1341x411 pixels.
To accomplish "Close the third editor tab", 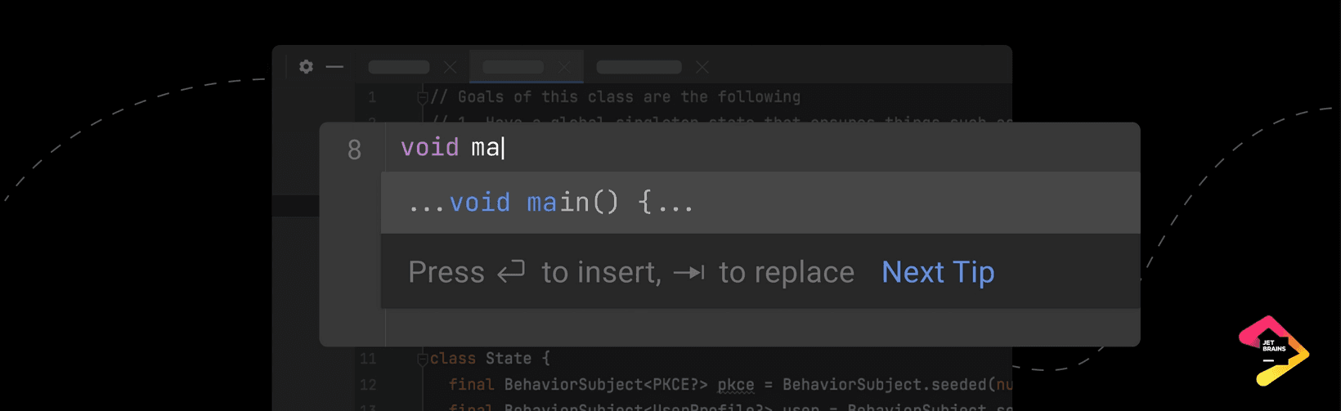I will click(702, 67).
